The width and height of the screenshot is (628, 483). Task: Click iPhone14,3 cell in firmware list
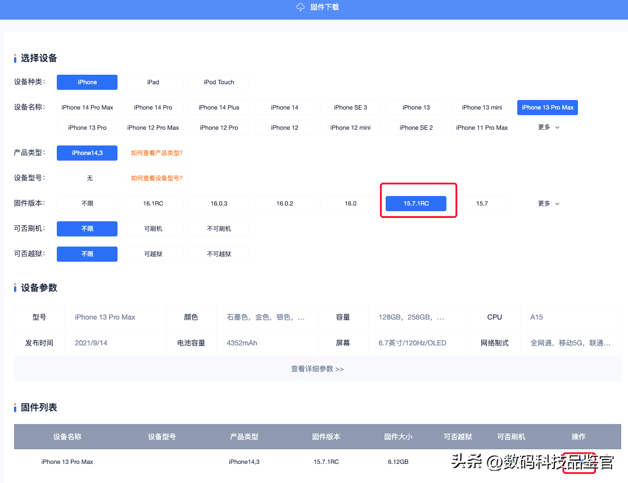pos(244,462)
